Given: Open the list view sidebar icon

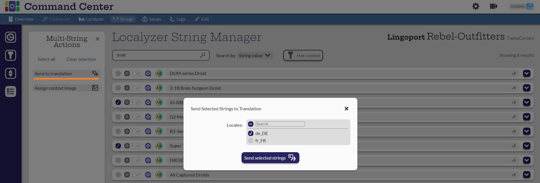Looking at the screenshot, I should click(x=10, y=92).
